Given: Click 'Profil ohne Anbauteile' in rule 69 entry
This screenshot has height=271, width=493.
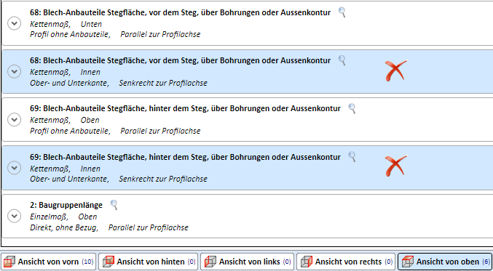Looking at the screenshot, I should [70, 131].
